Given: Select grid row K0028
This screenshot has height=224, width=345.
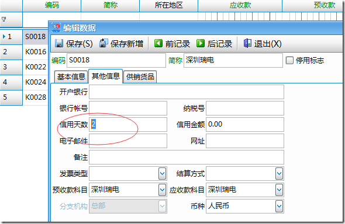Looking at the screenshot, I should pyautogui.click(x=36, y=97).
